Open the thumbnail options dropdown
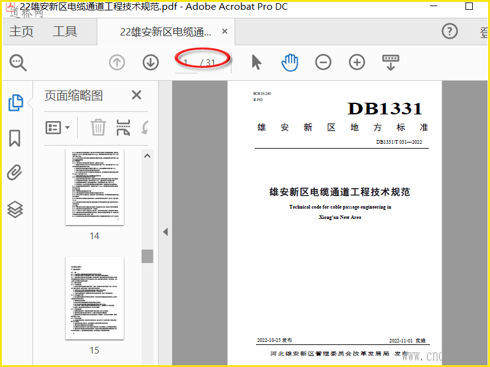The width and height of the screenshot is (490, 367). click(x=58, y=128)
